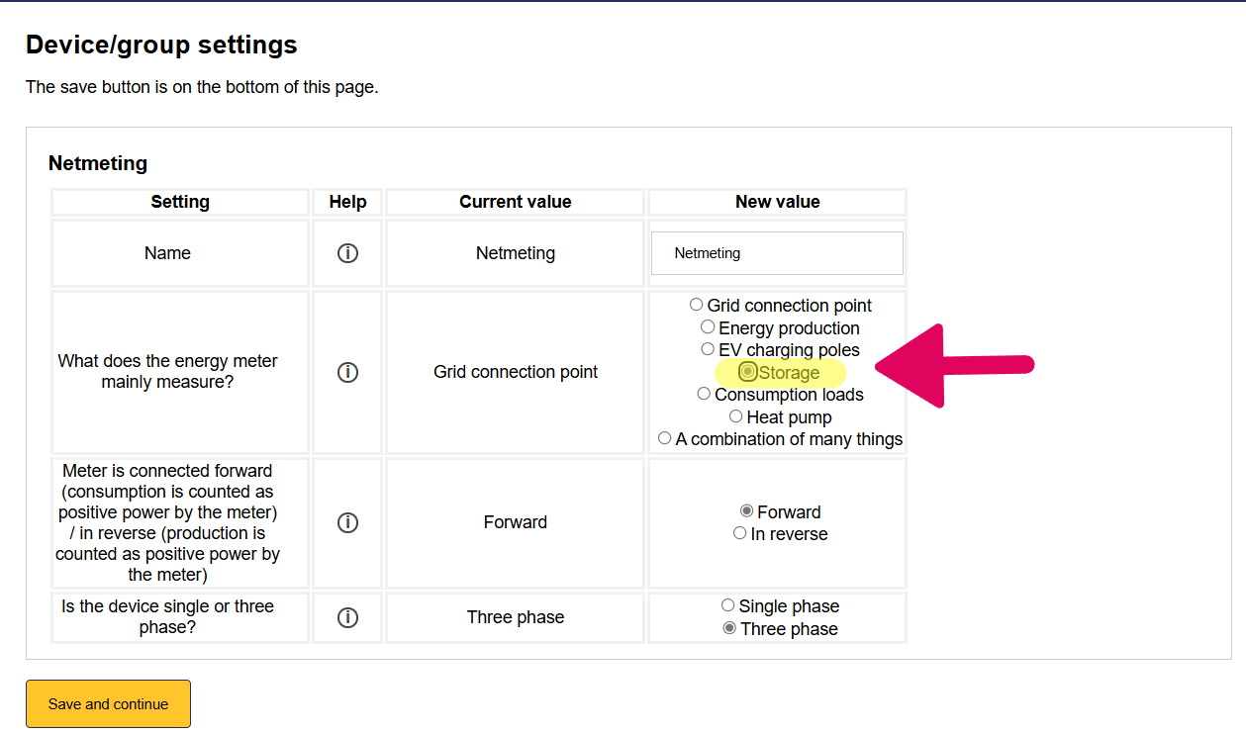1246x735 pixels.
Task: Click the 'New value' column header
Action: coord(777,202)
